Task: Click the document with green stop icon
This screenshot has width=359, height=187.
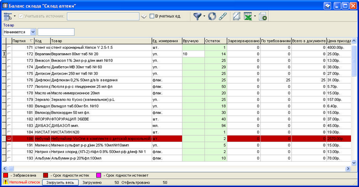Action: tap(263, 16)
